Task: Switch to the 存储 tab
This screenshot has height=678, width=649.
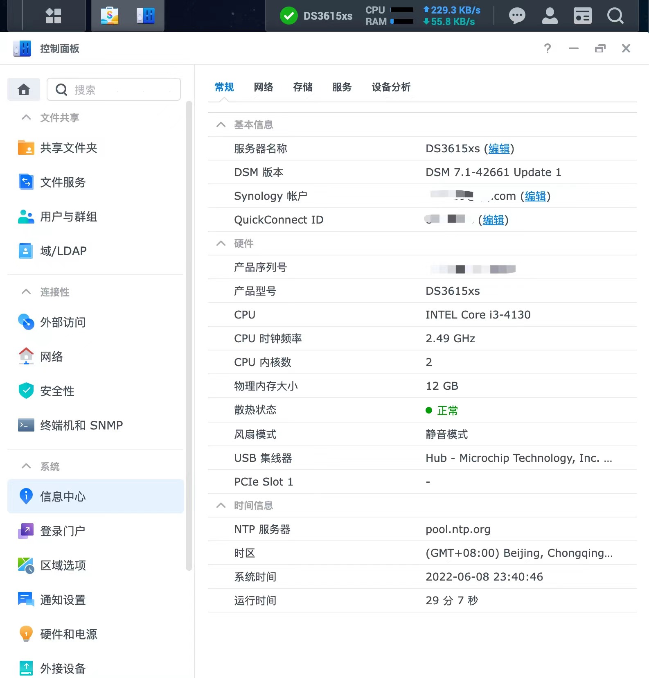Action: 303,87
